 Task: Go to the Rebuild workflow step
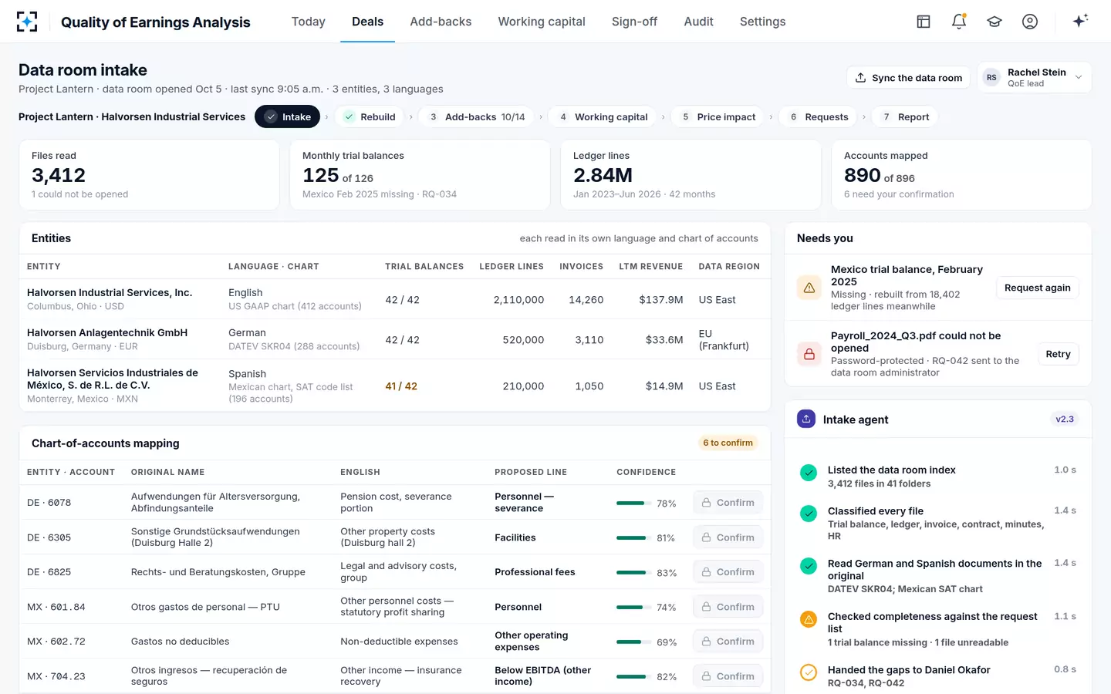tap(370, 116)
